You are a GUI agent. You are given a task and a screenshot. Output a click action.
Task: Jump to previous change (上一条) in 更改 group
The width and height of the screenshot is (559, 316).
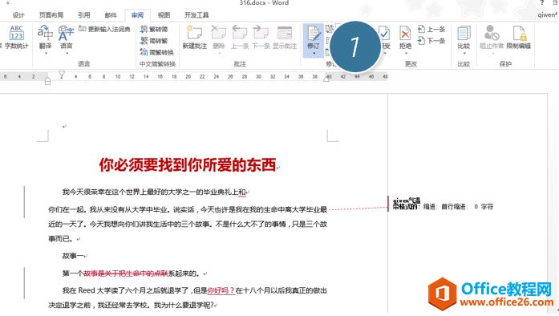pyautogui.click(x=431, y=29)
